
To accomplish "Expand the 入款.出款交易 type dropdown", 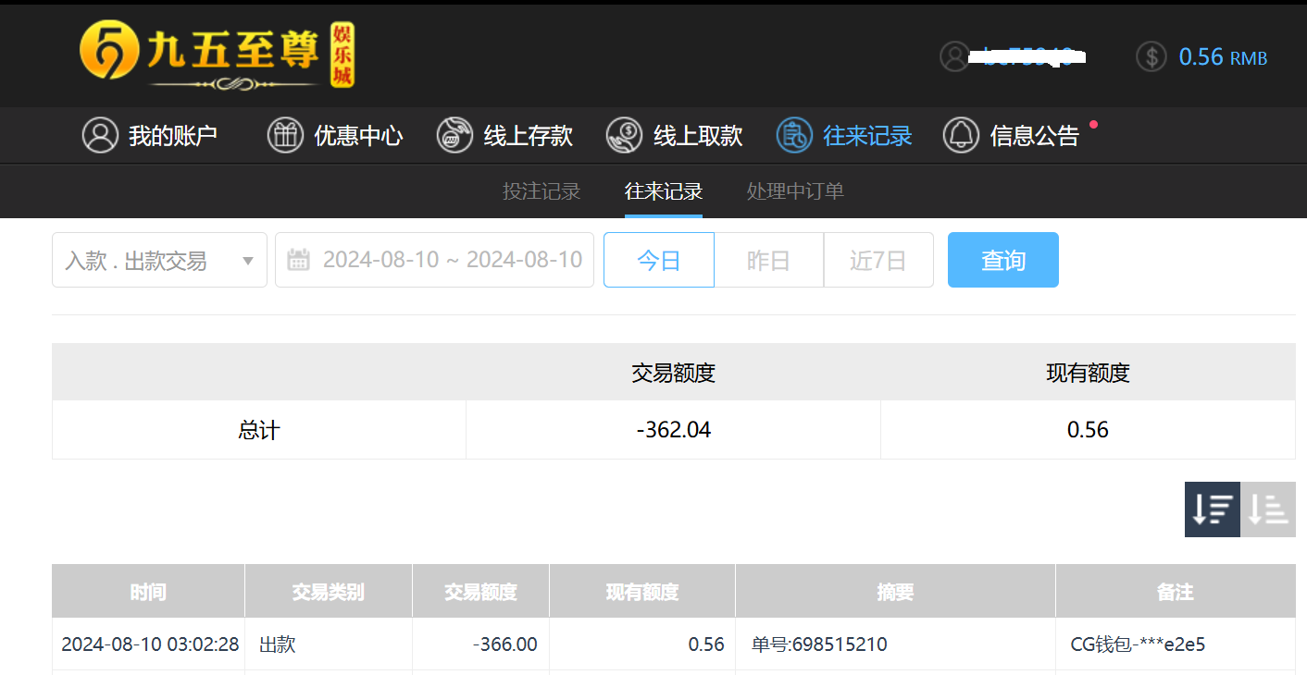I will click(x=159, y=261).
